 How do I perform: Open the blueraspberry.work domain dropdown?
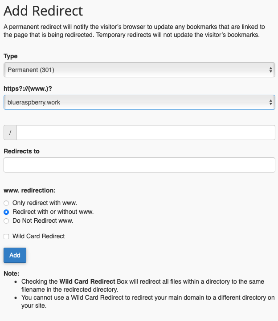point(134,102)
